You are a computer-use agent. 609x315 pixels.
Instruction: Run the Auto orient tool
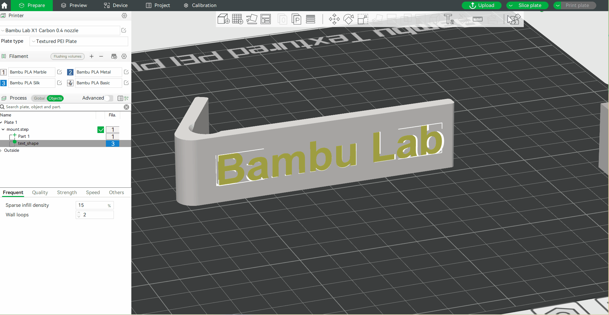click(x=252, y=19)
